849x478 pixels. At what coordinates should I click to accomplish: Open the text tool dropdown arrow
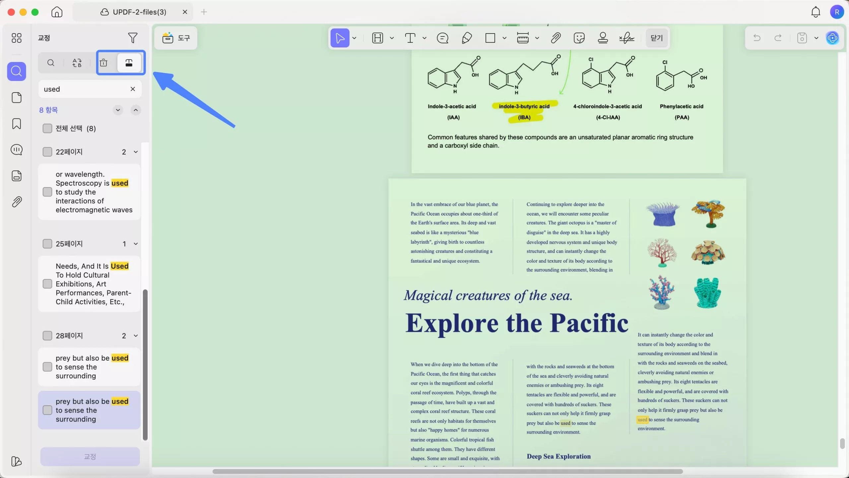click(x=424, y=38)
